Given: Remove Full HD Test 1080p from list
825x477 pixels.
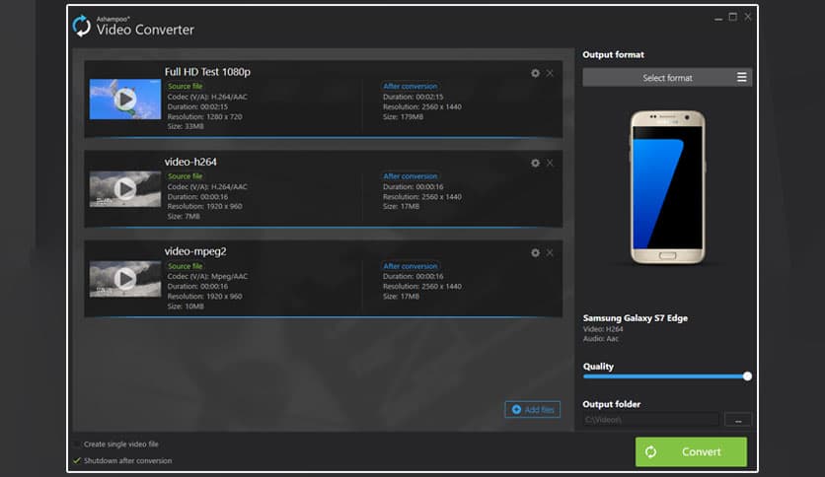Looking at the screenshot, I should (x=550, y=73).
